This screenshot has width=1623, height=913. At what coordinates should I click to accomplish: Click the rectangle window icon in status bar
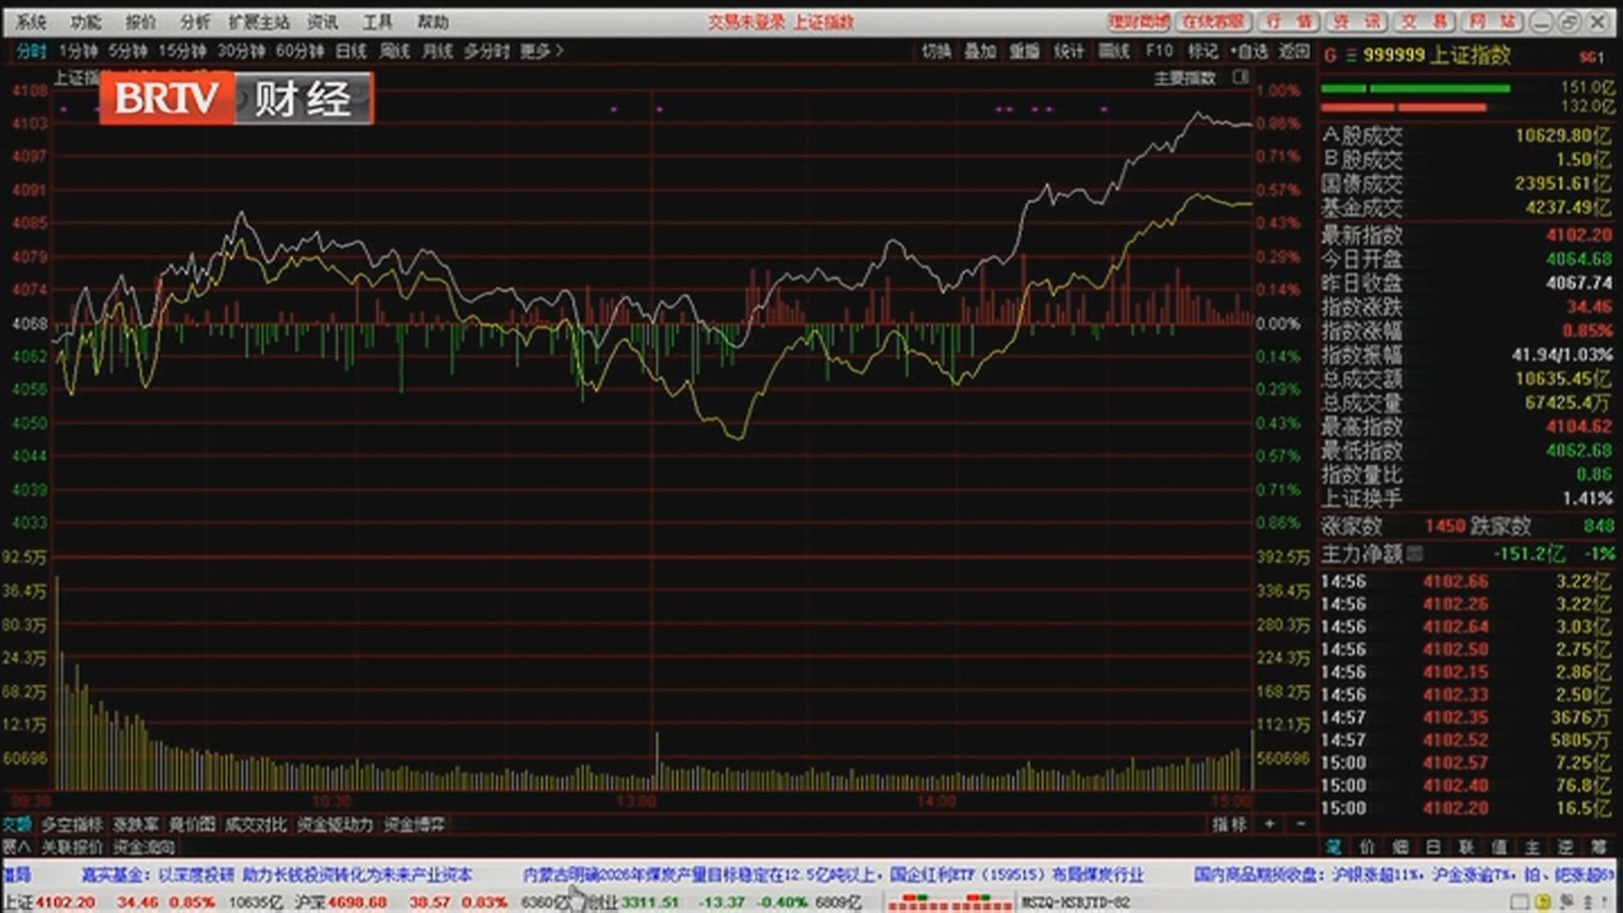1519,902
